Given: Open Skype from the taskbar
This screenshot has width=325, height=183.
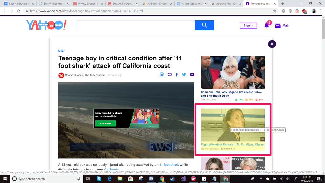Looking at the screenshot, I should [x=99, y=179].
